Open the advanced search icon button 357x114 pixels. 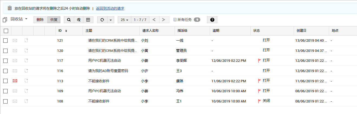(78, 20)
